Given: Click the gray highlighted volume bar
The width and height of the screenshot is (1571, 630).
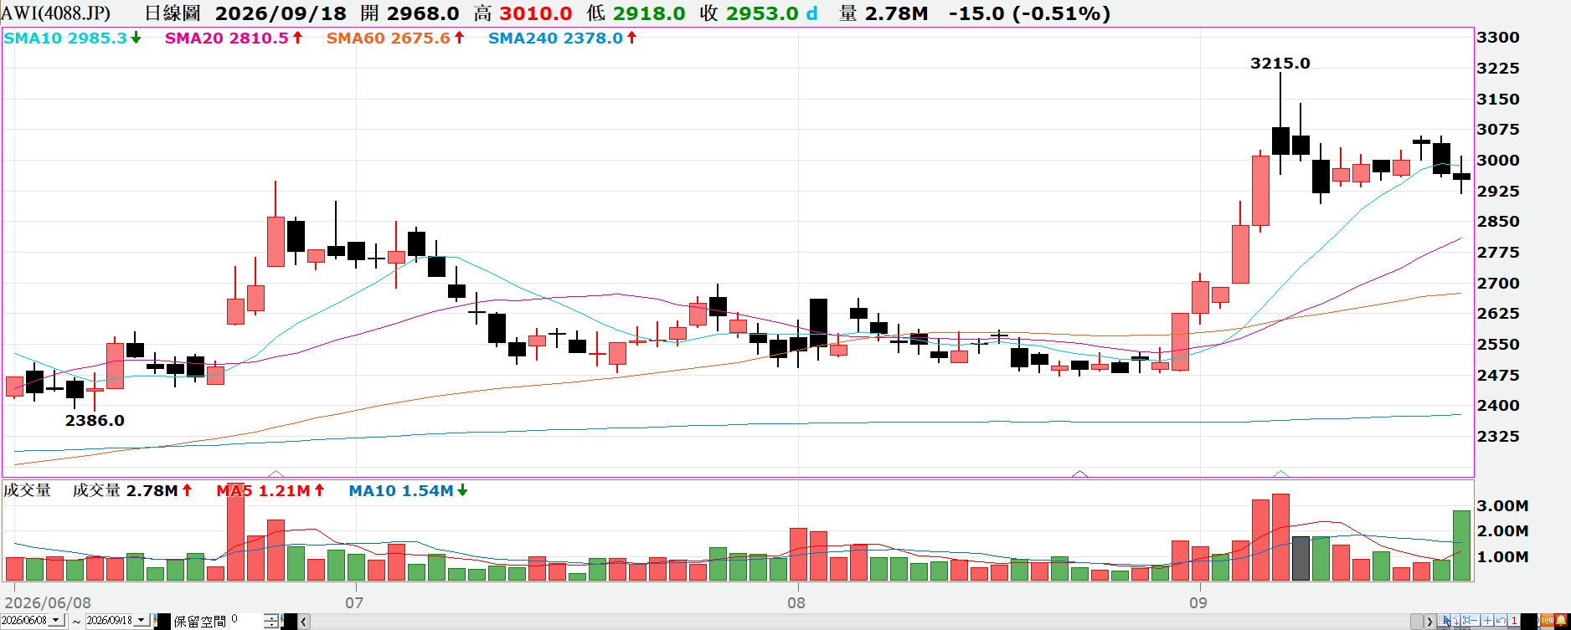Looking at the screenshot, I should [1301, 558].
